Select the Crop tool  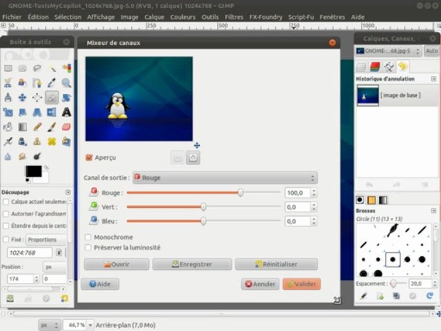[52, 97]
